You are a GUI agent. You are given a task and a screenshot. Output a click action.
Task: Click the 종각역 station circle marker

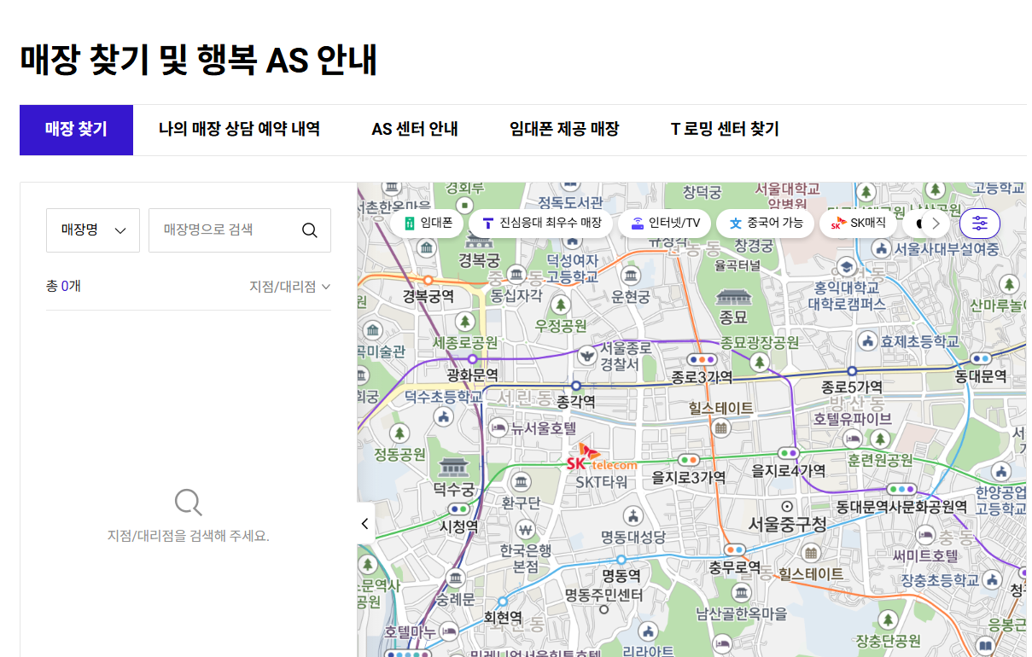coord(576,386)
